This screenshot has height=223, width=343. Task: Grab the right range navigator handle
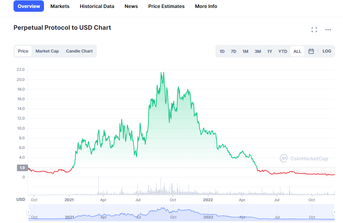click(x=334, y=212)
